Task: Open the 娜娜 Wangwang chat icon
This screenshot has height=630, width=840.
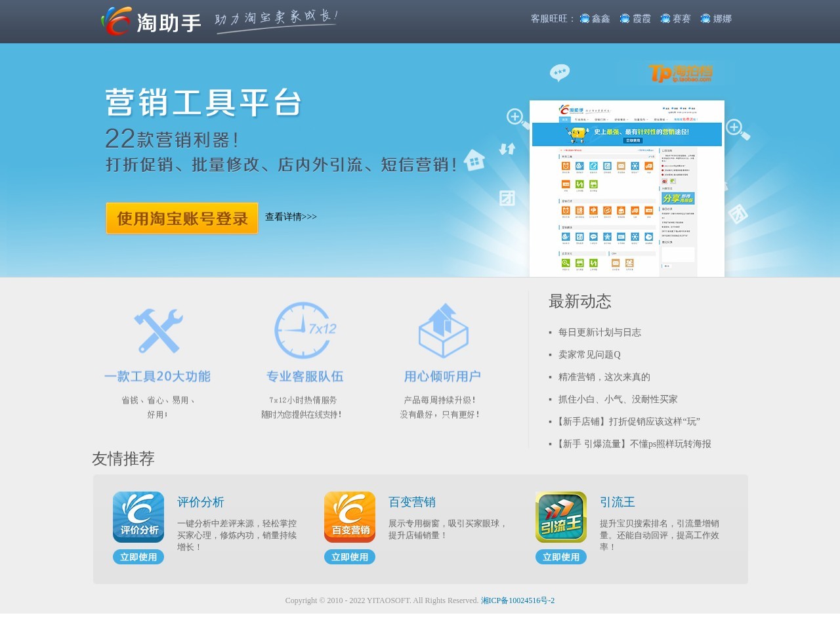Action: pyautogui.click(x=705, y=18)
